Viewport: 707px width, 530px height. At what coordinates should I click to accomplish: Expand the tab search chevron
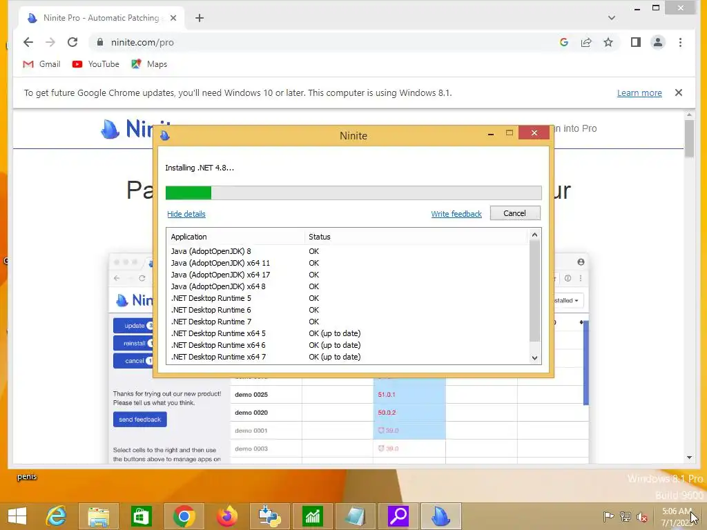coord(612,18)
